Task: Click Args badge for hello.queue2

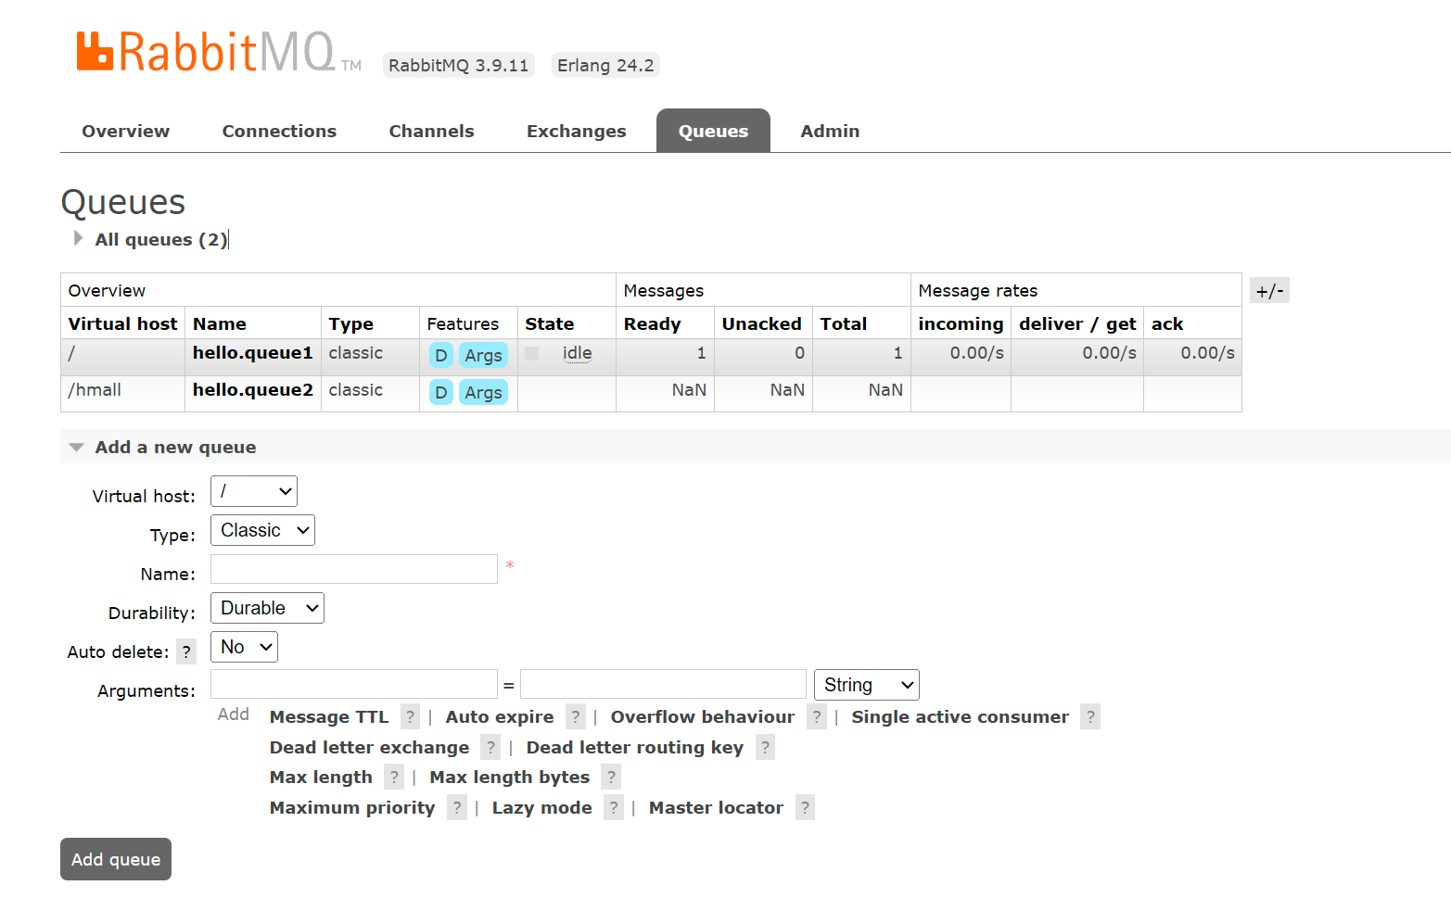Action: coord(483,392)
